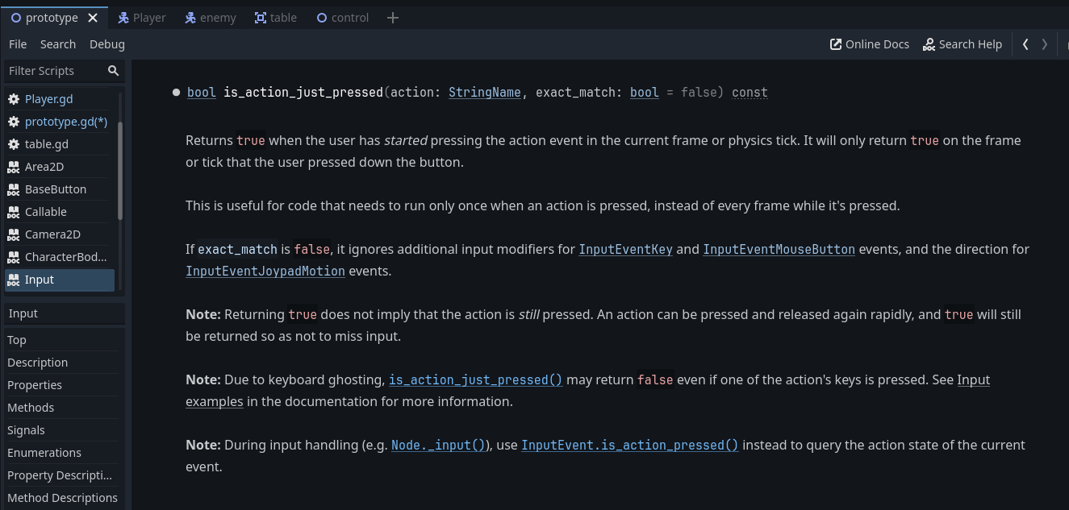The width and height of the screenshot is (1069, 510).
Task: Click doc icon beside Callable
Action: (14, 212)
